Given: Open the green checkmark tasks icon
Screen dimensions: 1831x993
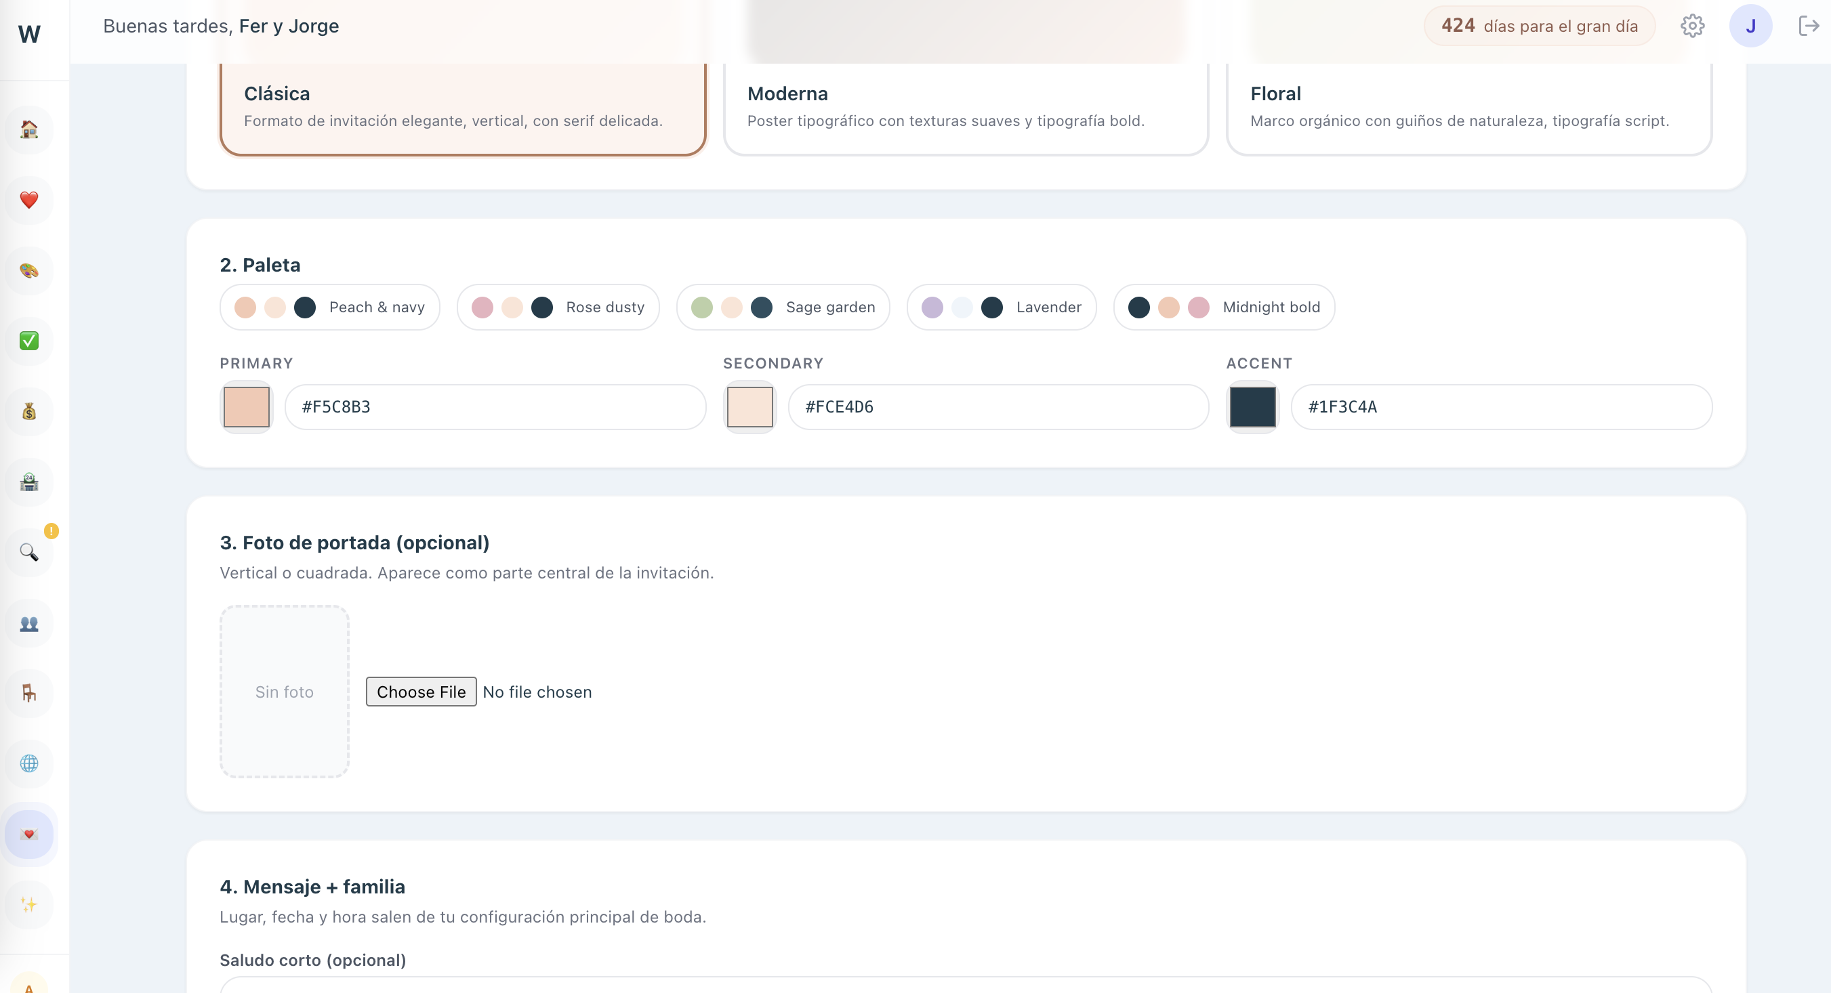Looking at the screenshot, I should click(x=29, y=341).
